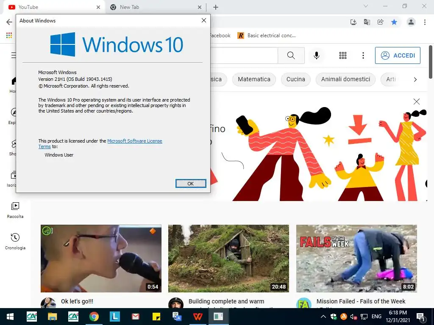Click inside the YouTube search field
Image resolution: width=434 pixels, height=325 pixels.
pos(244,55)
